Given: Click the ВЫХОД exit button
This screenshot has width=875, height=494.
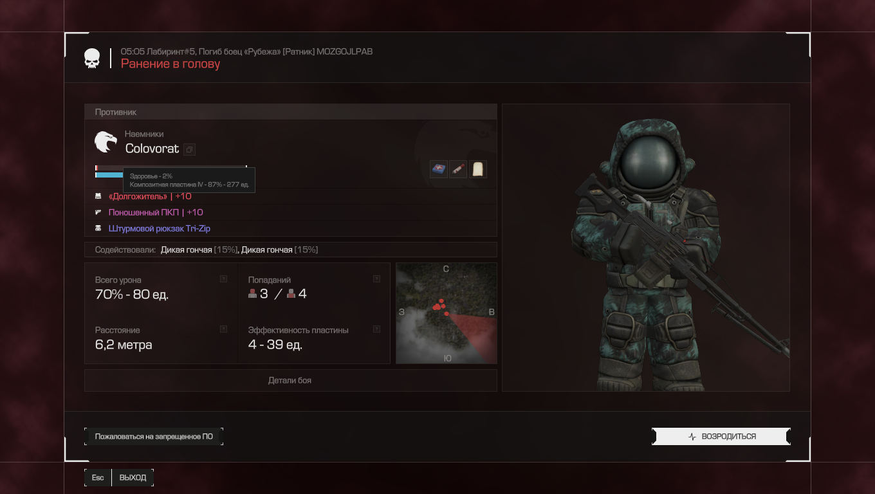Looking at the screenshot, I should point(133,477).
